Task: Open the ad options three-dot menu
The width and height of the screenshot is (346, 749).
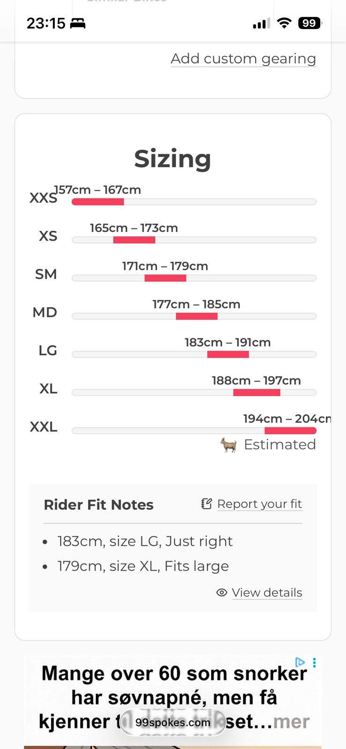Action: coord(314,662)
